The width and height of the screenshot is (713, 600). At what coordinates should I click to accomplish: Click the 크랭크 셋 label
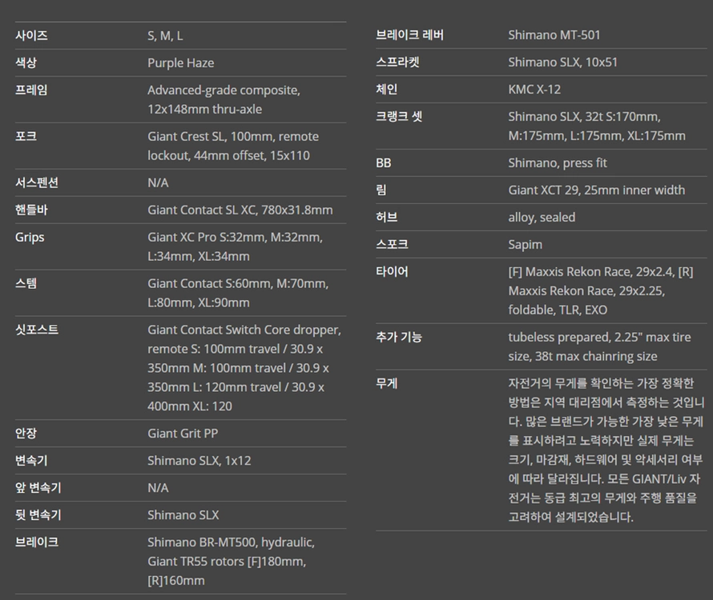click(x=399, y=117)
